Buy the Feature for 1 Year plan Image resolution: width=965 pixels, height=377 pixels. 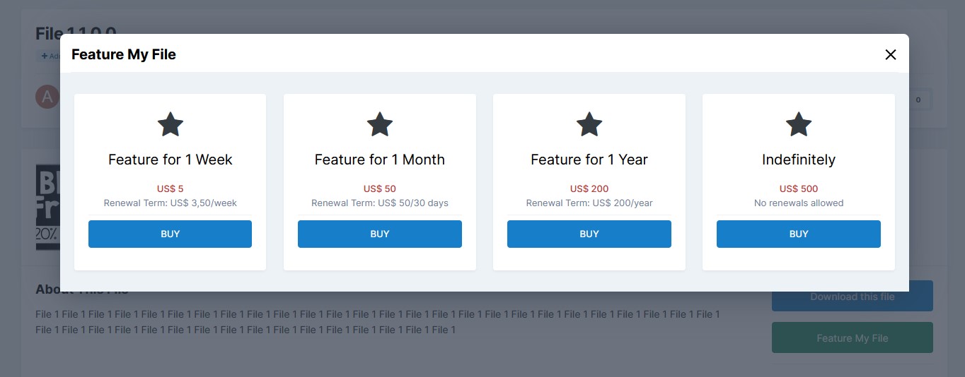tap(589, 234)
